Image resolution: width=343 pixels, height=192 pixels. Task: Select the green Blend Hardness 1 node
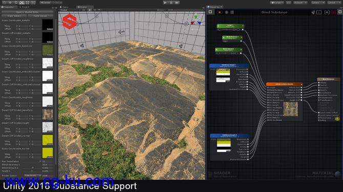click(x=232, y=39)
